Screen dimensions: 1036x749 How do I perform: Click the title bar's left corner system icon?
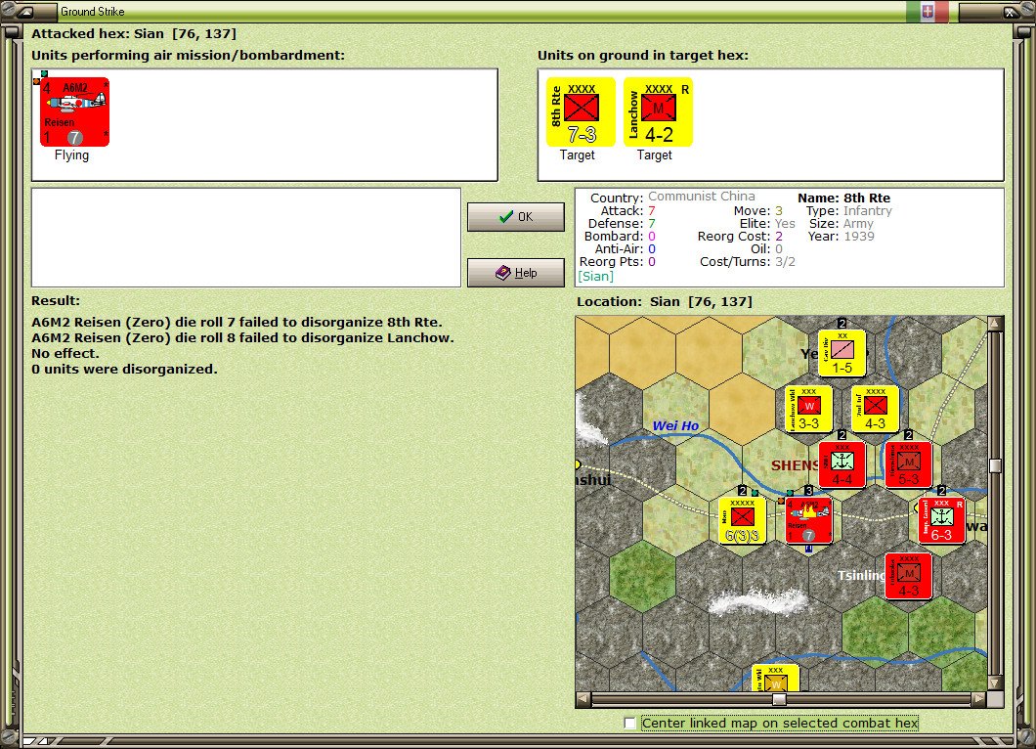point(26,11)
